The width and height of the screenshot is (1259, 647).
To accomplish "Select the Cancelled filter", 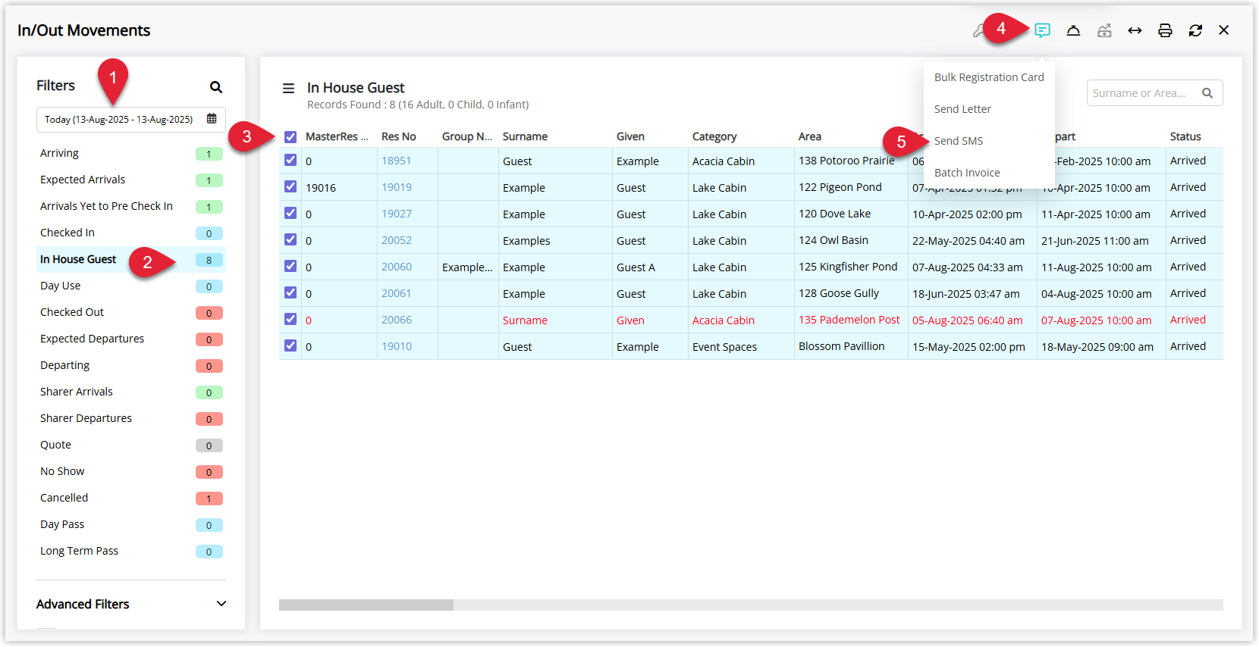I will pyautogui.click(x=131, y=498).
